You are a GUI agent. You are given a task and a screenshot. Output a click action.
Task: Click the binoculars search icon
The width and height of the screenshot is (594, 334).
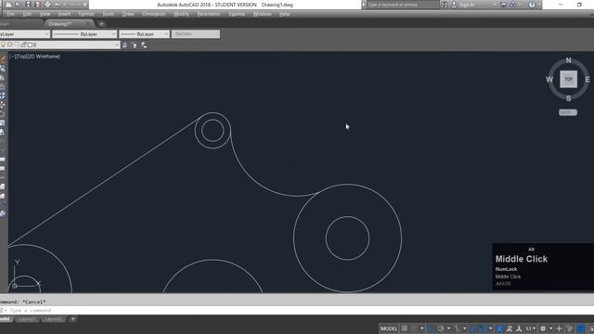[445, 5]
